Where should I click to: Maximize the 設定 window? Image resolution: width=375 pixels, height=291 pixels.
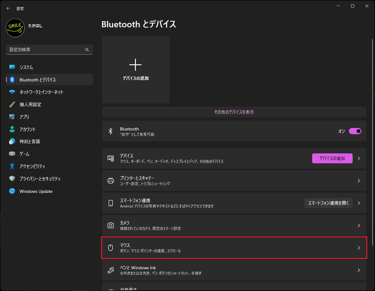352,6
